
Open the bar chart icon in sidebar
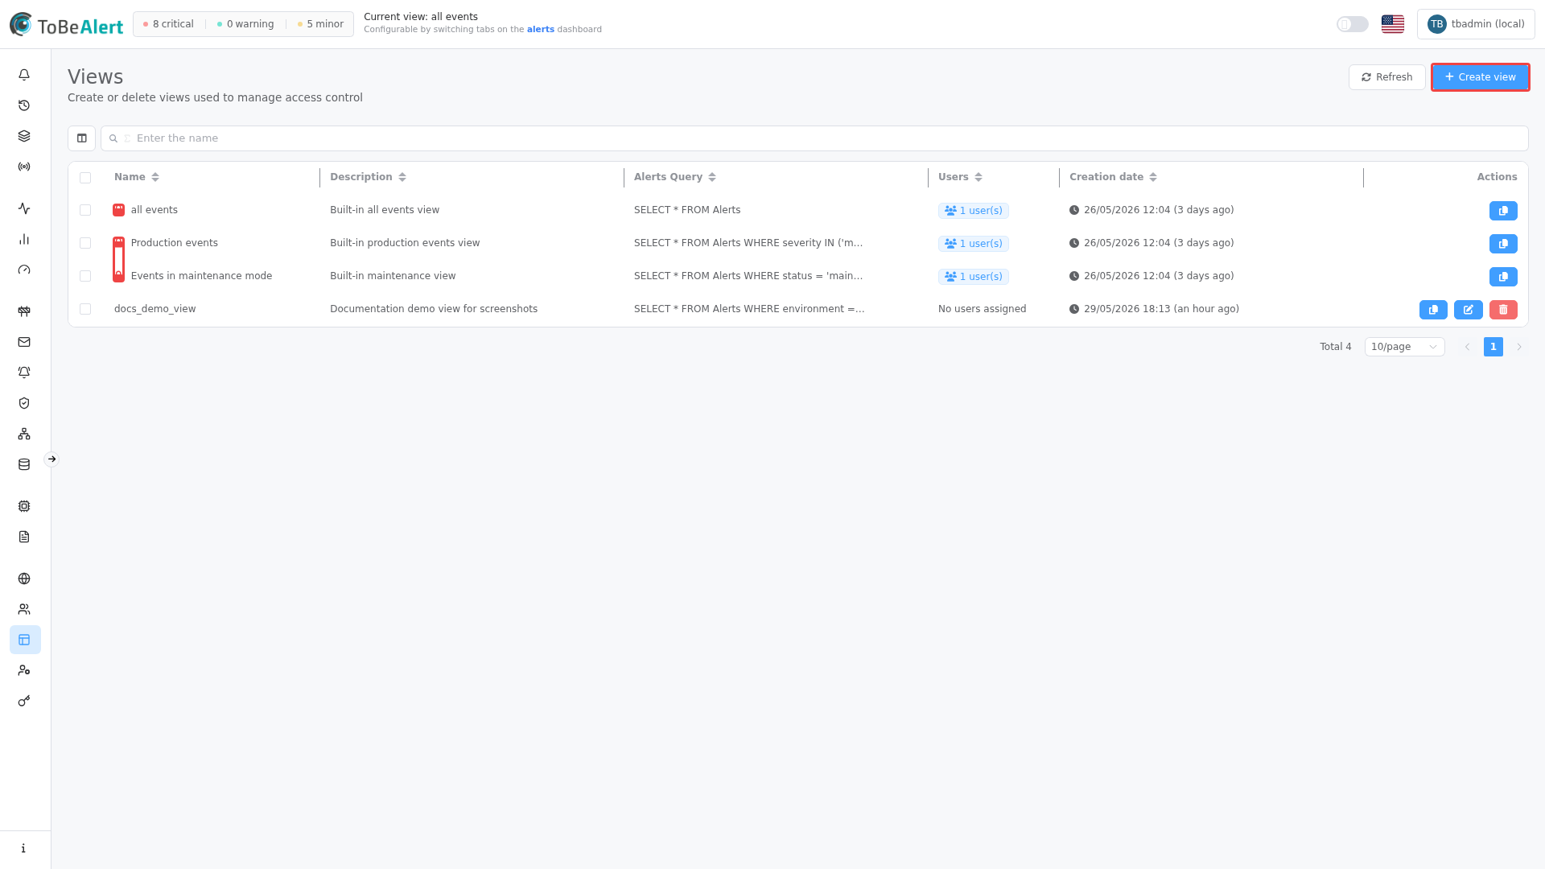(x=24, y=239)
